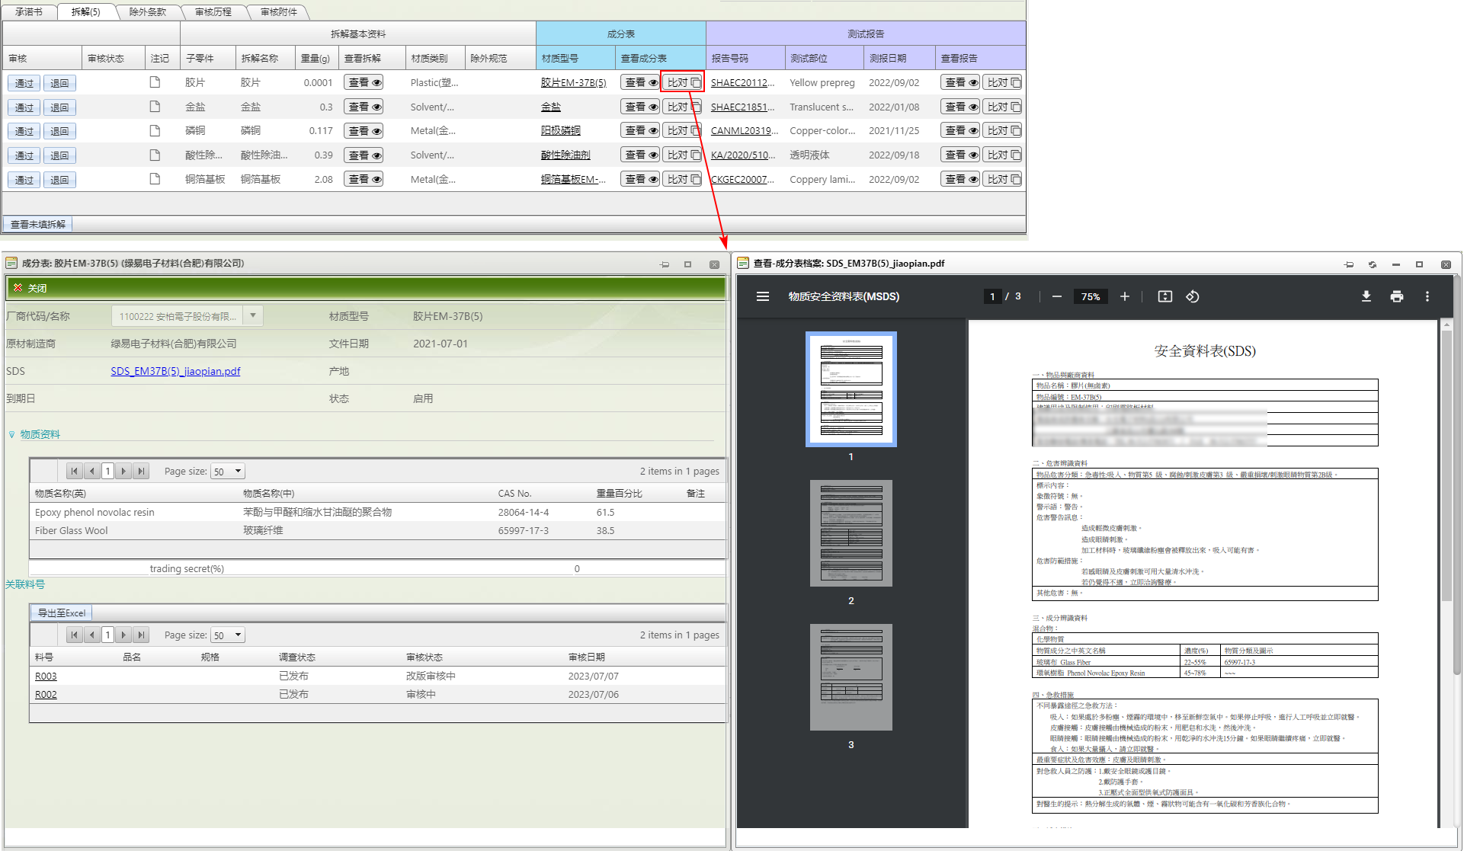Print the SDS PDF document
Image resolution: width=1464 pixels, height=854 pixels.
click(x=1396, y=296)
